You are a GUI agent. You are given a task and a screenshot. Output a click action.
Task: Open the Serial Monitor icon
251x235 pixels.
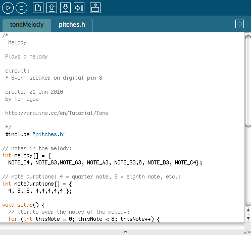point(95,8)
